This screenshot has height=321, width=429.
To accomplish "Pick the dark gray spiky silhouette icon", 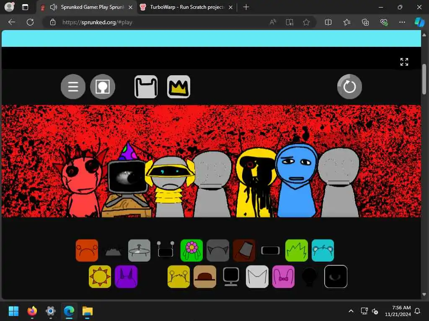I will point(113,251).
